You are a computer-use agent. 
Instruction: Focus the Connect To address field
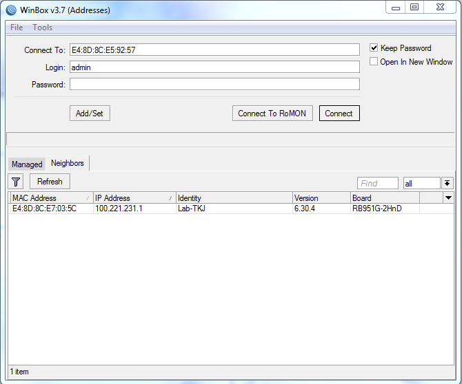[214, 50]
